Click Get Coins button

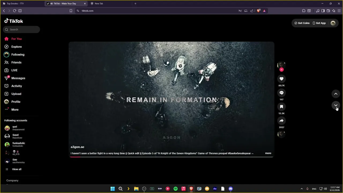pos(302,23)
